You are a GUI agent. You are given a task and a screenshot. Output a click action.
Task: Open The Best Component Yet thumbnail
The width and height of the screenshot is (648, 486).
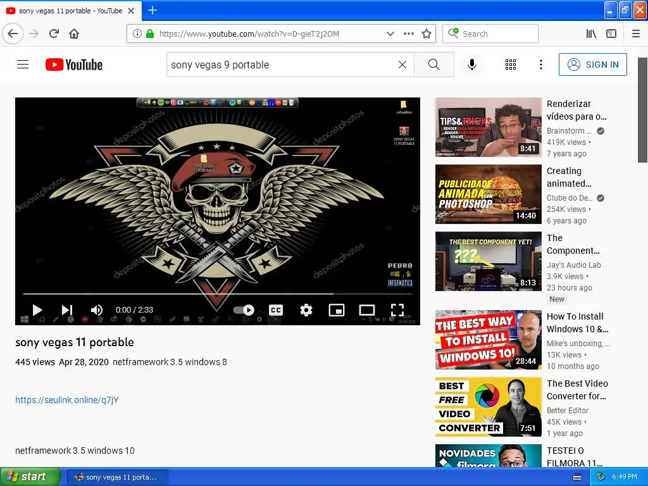point(488,261)
